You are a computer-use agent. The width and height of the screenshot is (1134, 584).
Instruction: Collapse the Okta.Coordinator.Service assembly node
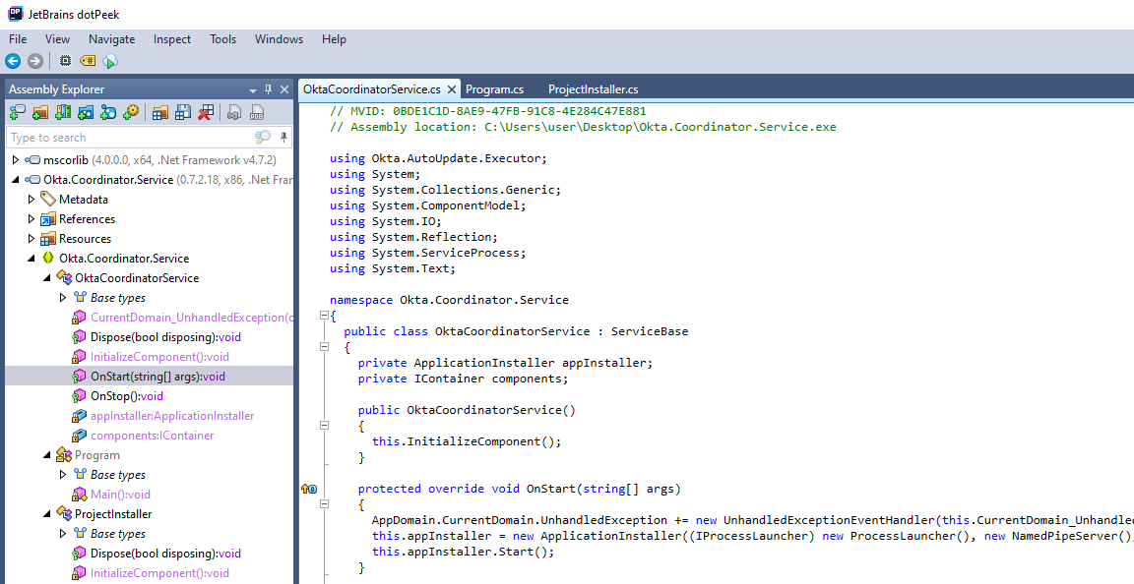(15, 179)
